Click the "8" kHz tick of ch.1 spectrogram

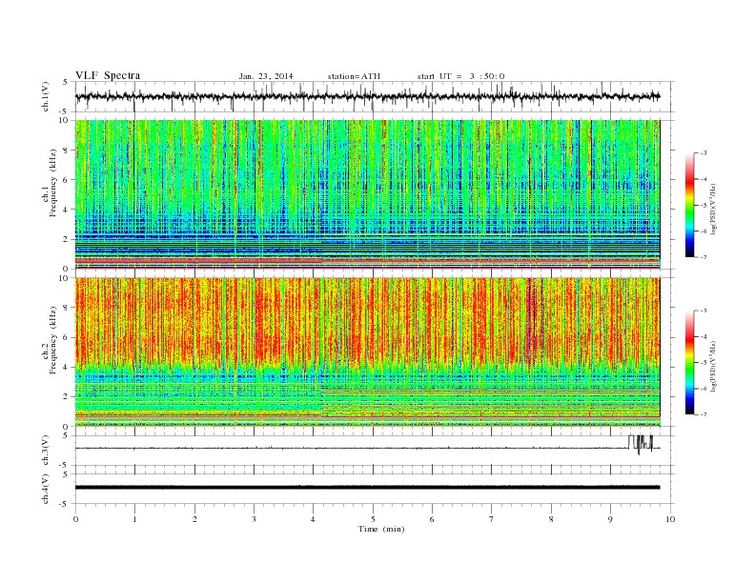67,151
